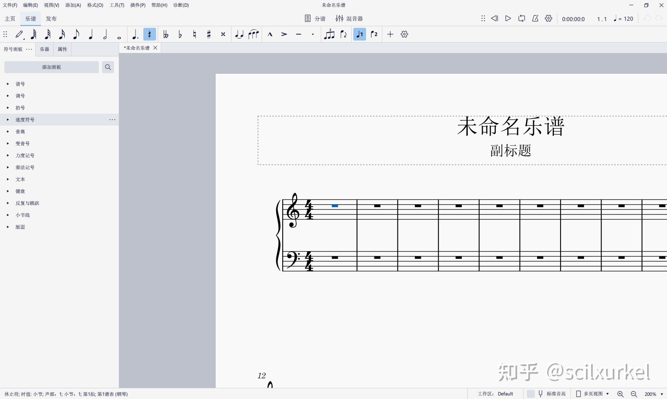Open note input toolbar customization gear

(405, 35)
